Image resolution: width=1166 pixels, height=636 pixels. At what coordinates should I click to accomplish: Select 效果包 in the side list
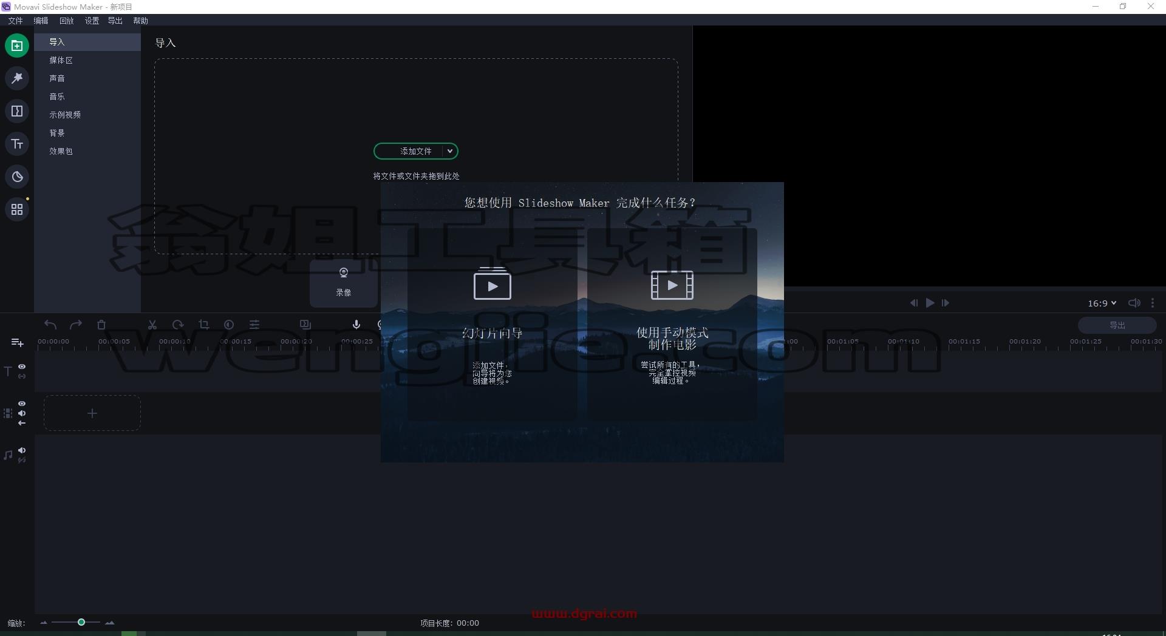(87, 151)
